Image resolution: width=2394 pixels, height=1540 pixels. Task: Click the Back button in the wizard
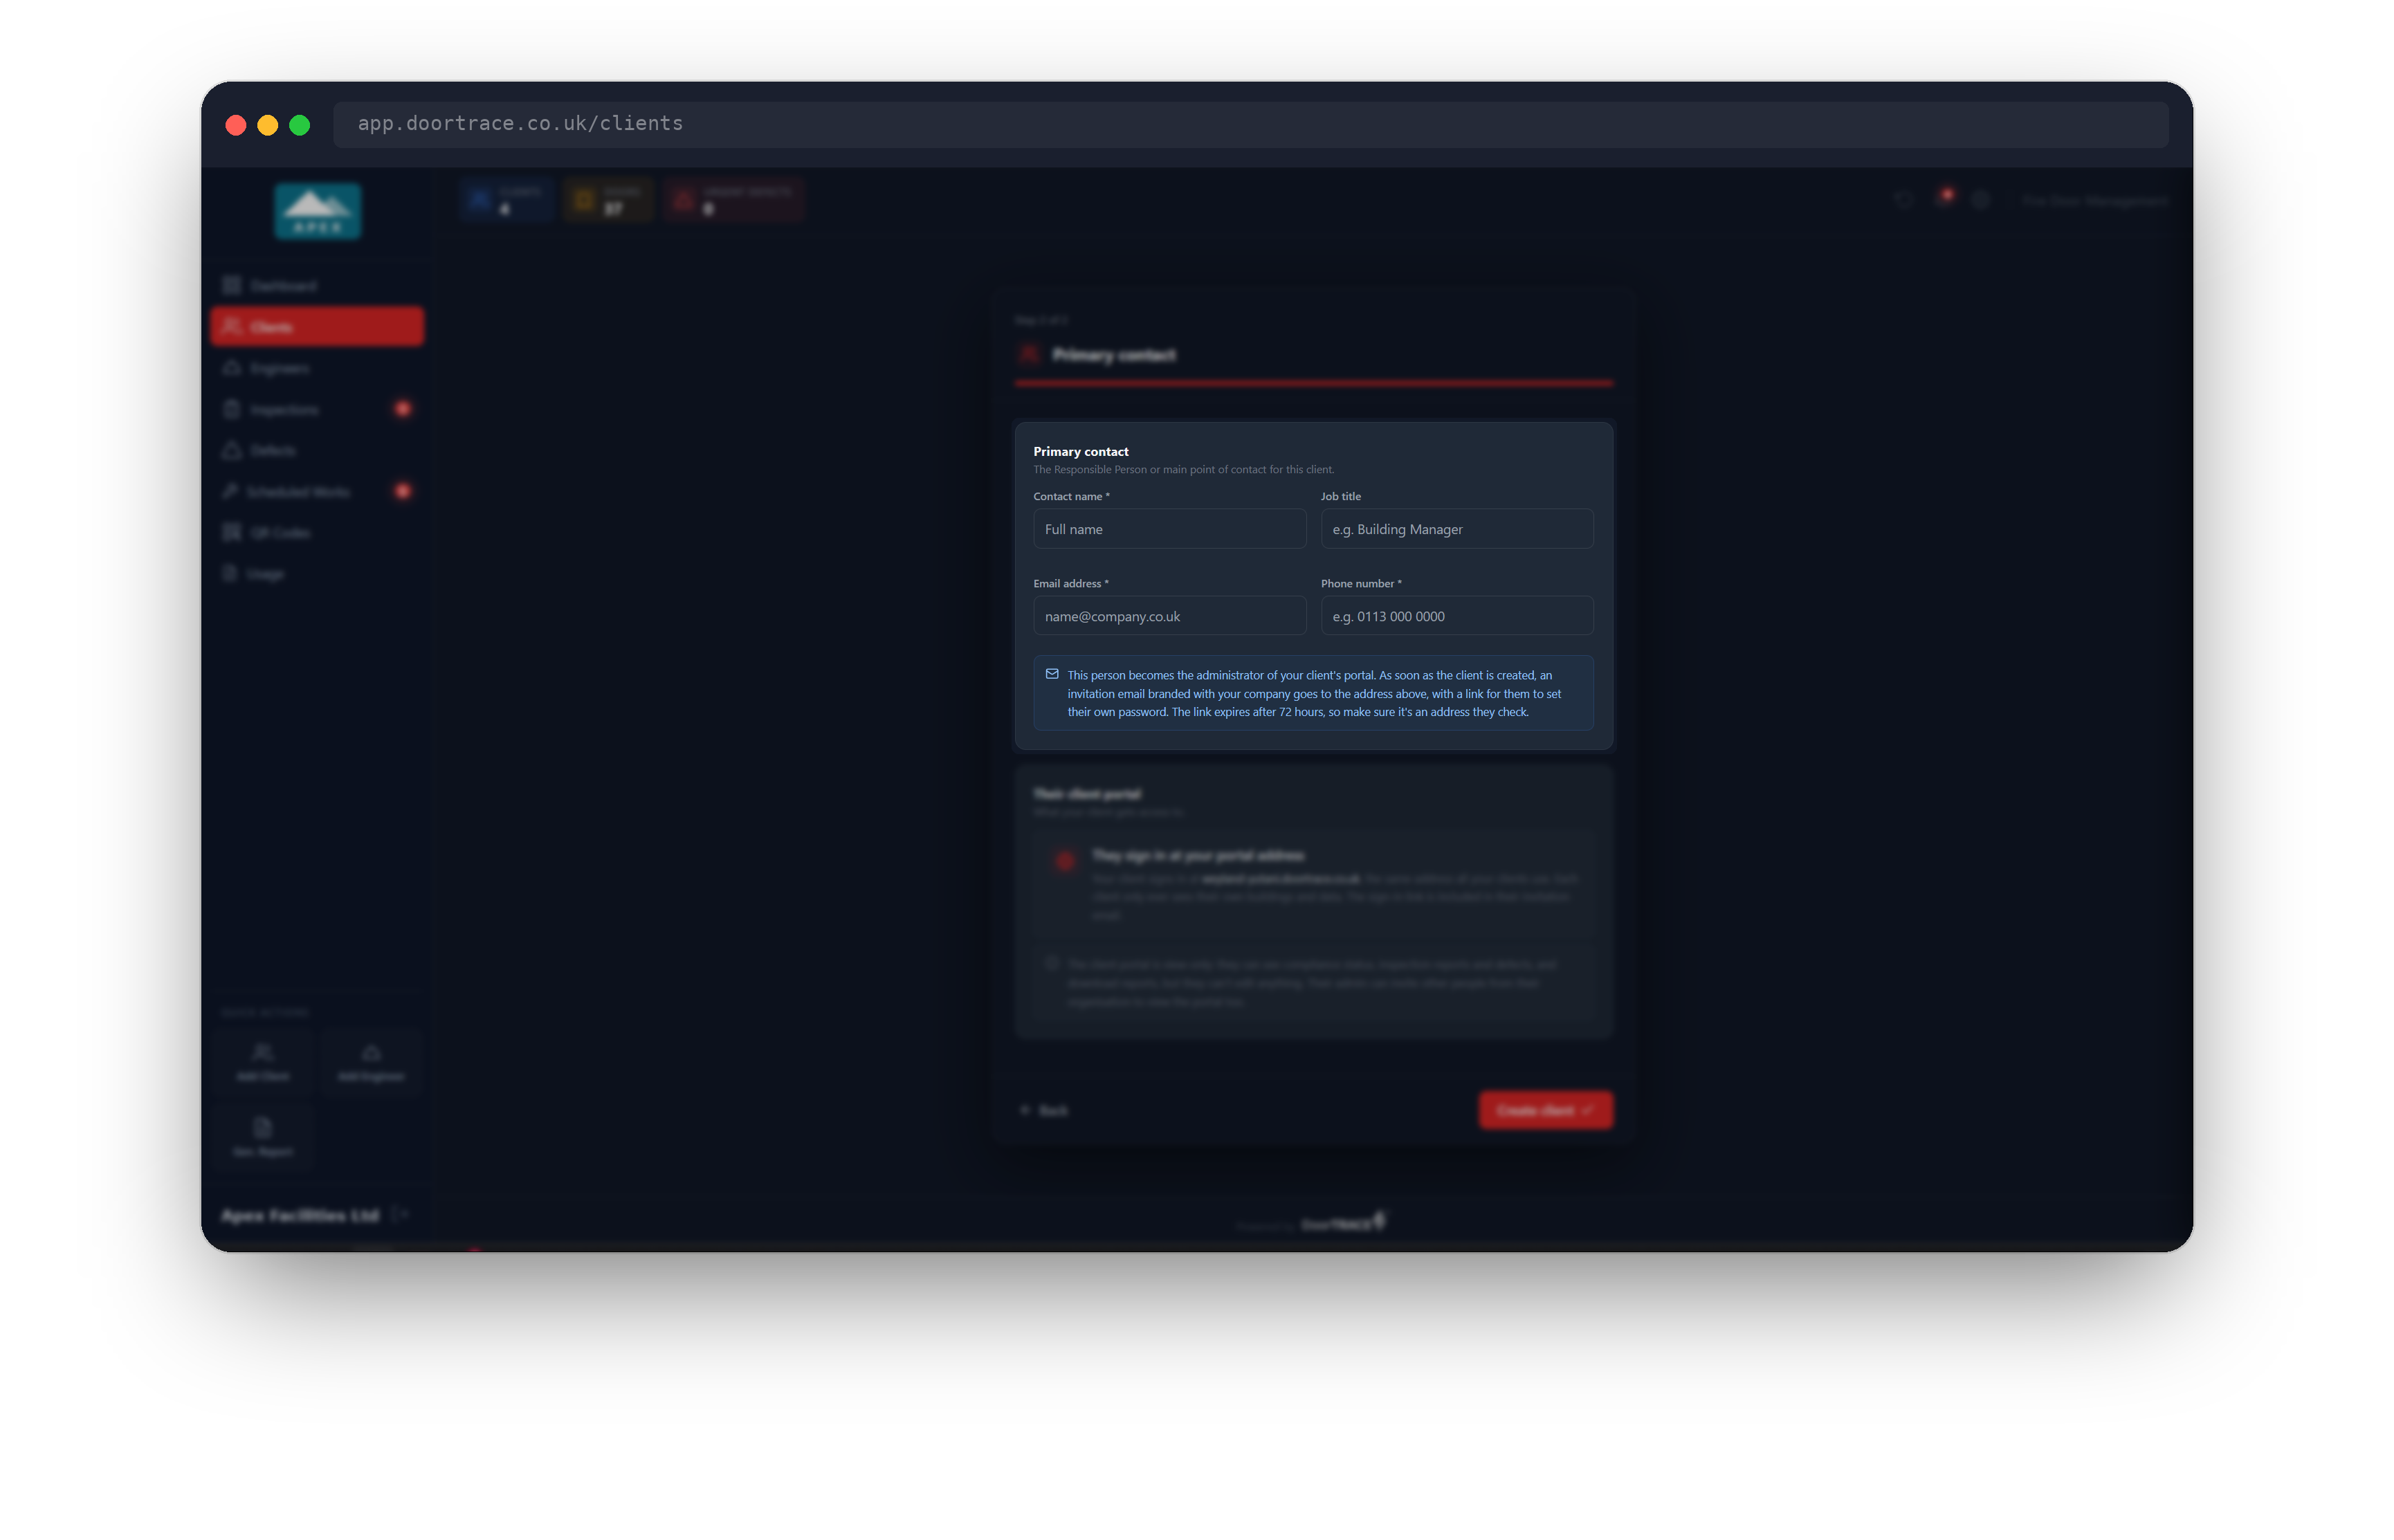coord(1043,1110)
